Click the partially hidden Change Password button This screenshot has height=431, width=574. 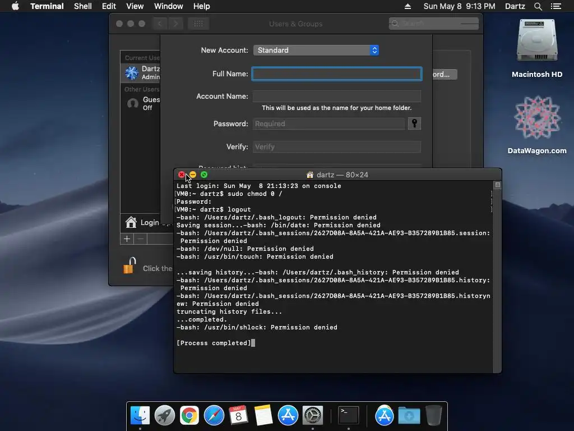[x=445, y=75]
